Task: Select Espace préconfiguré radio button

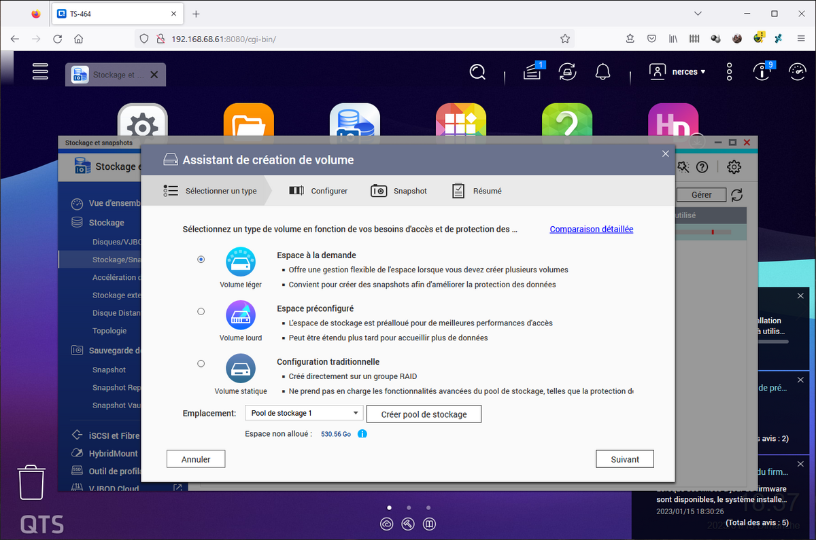Action: coord(201,312)
